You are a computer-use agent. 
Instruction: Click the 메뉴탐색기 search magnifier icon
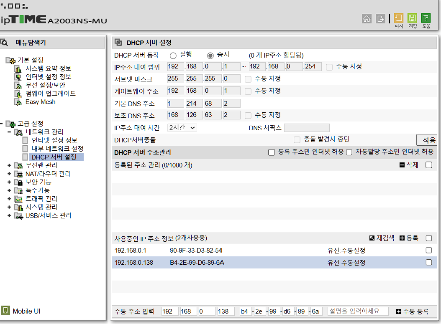pos(4,43)
